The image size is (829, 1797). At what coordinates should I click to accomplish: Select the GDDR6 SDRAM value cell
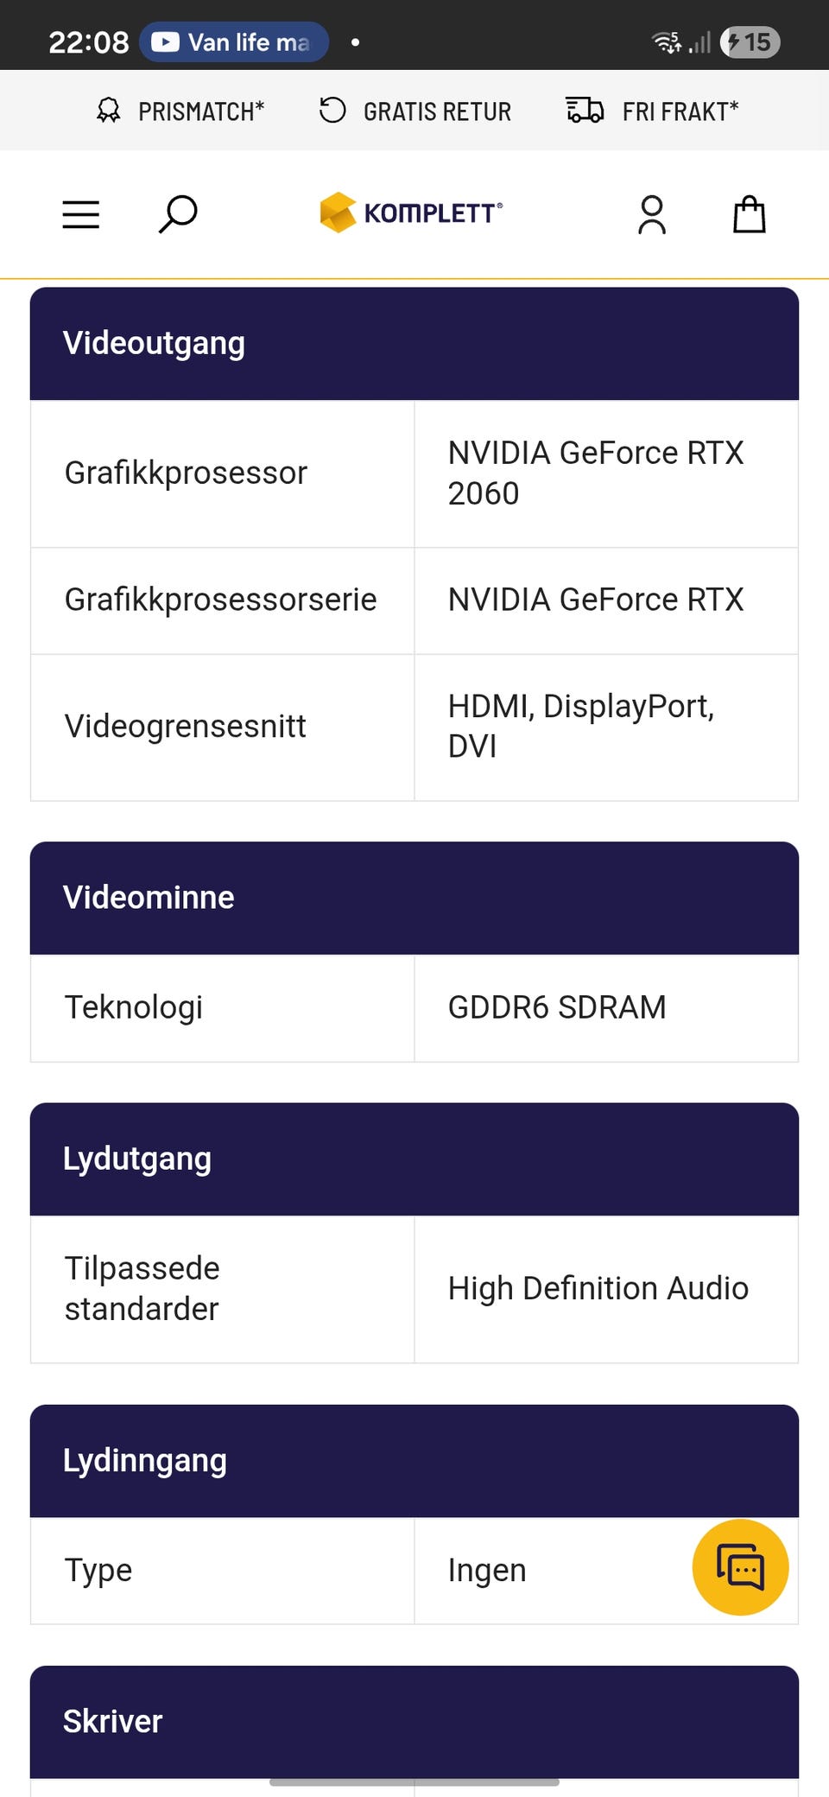pyautogui.click(x=606, y=1008)
